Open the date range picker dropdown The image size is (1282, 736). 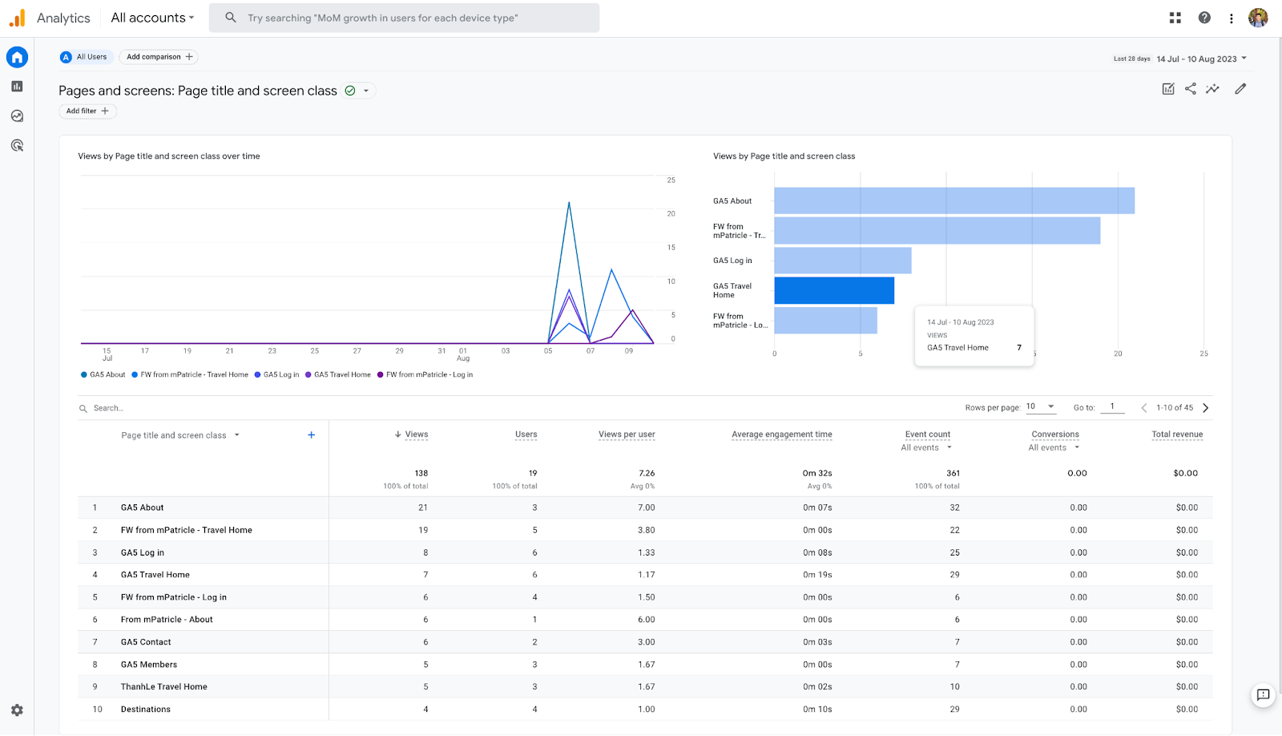pos(1201,59)
